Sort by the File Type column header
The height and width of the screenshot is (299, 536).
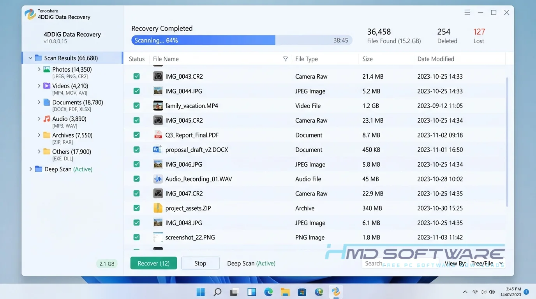(x=307, y=59)
